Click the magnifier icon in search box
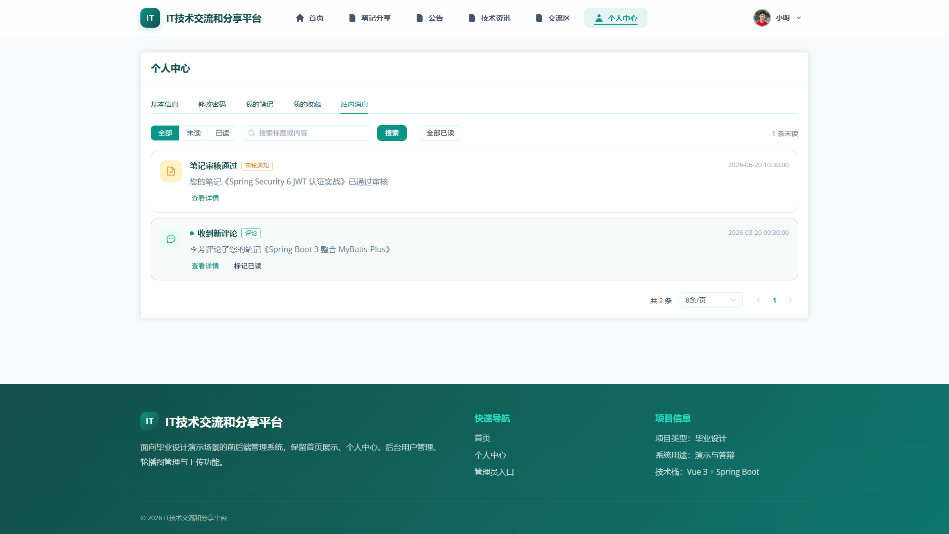This screenshot has height=534, width=949. click(252, 133)
